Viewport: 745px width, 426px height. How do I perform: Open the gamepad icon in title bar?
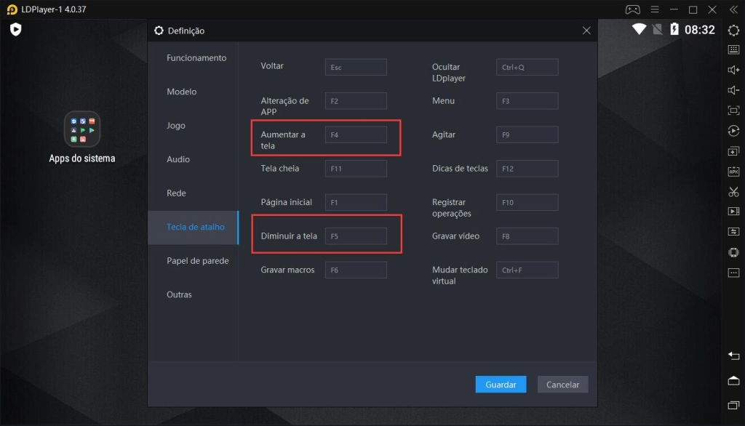pyautogui.click(x=632, y=9)
